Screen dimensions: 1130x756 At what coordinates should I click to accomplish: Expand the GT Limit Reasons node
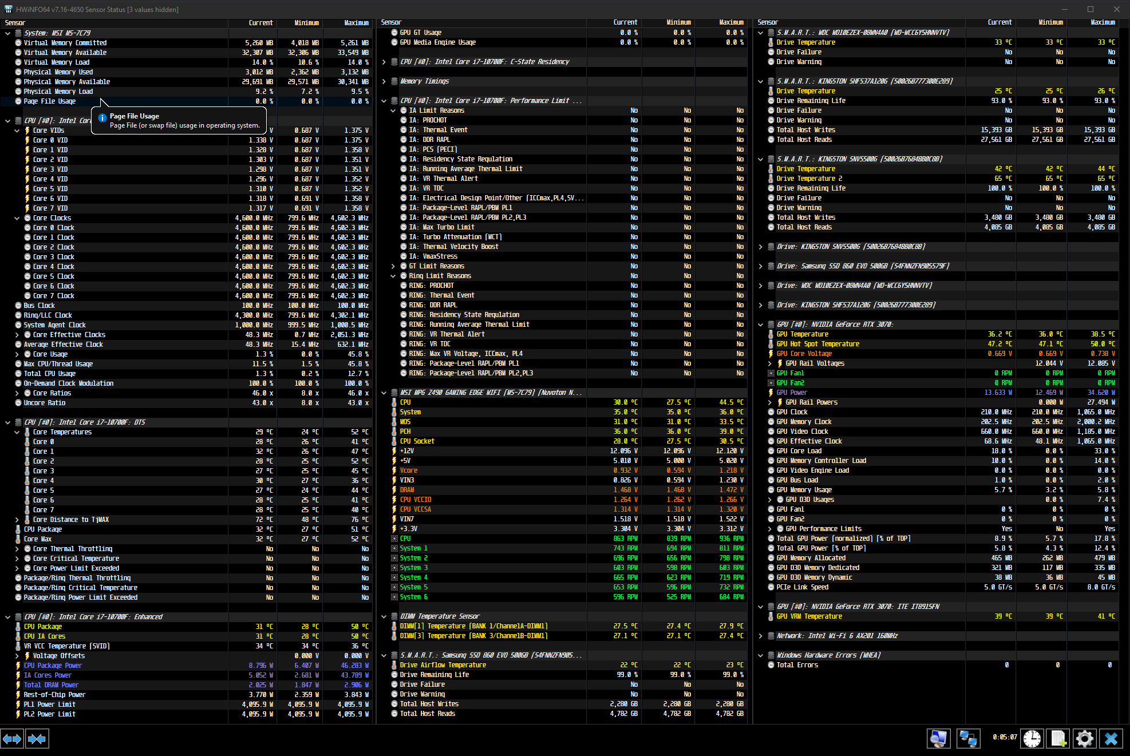(x=393, y=266)
